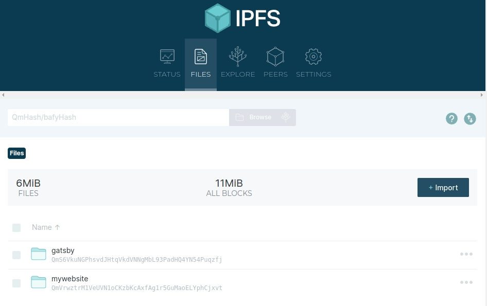Go to the SETTINGS tab label
Image resolution: width=487 pixels, height=306 pixels.
point(314,75)
